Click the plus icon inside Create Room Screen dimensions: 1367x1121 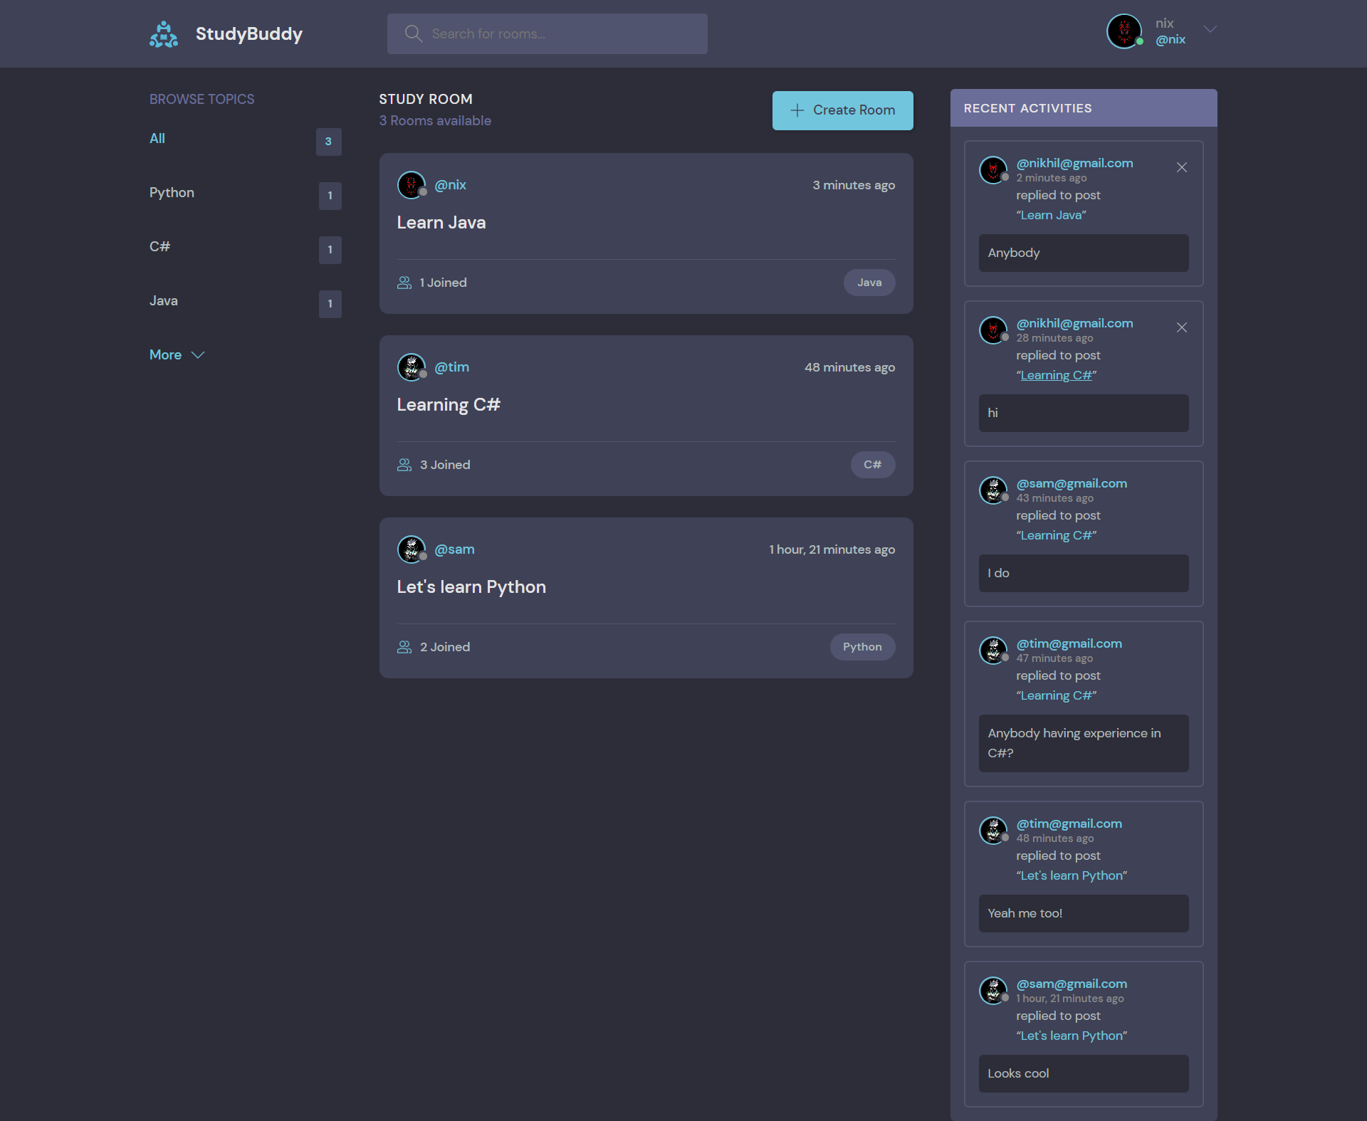click(x=796, y=110)
